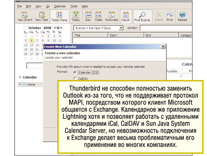The width and height of the screenshot is (207, 156).
Task: Open the Calendar menu
Action: [60, 6]
